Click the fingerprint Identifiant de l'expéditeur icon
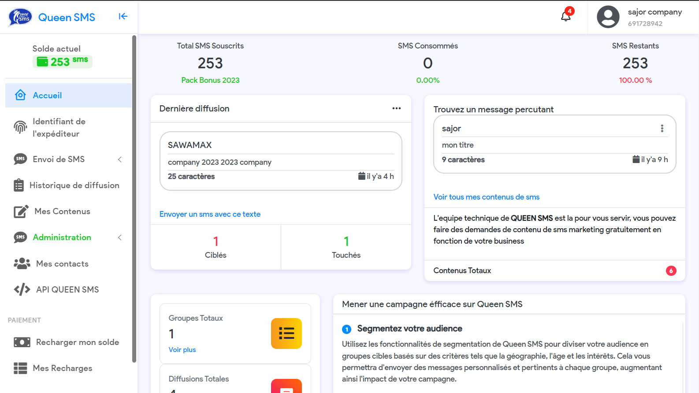699x393 pixels. point(20,127)
